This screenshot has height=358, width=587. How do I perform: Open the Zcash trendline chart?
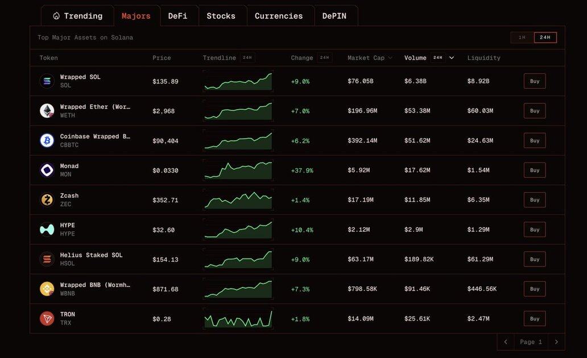pyautogui.click(x=238, y=200)
